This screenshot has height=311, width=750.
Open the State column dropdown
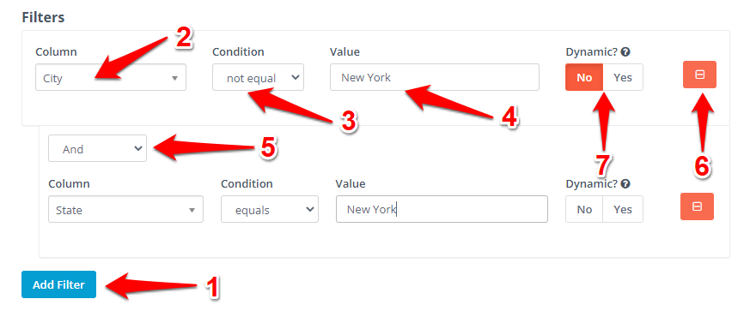pyautogui.click(x=125, y=209)
